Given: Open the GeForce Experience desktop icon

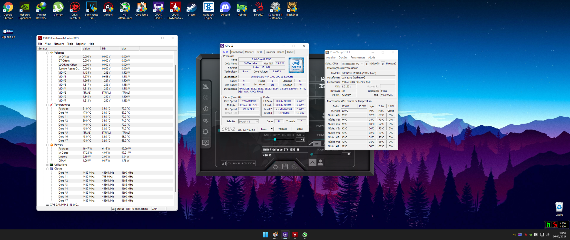Looking at the screenshot, I should pos(25,11).
